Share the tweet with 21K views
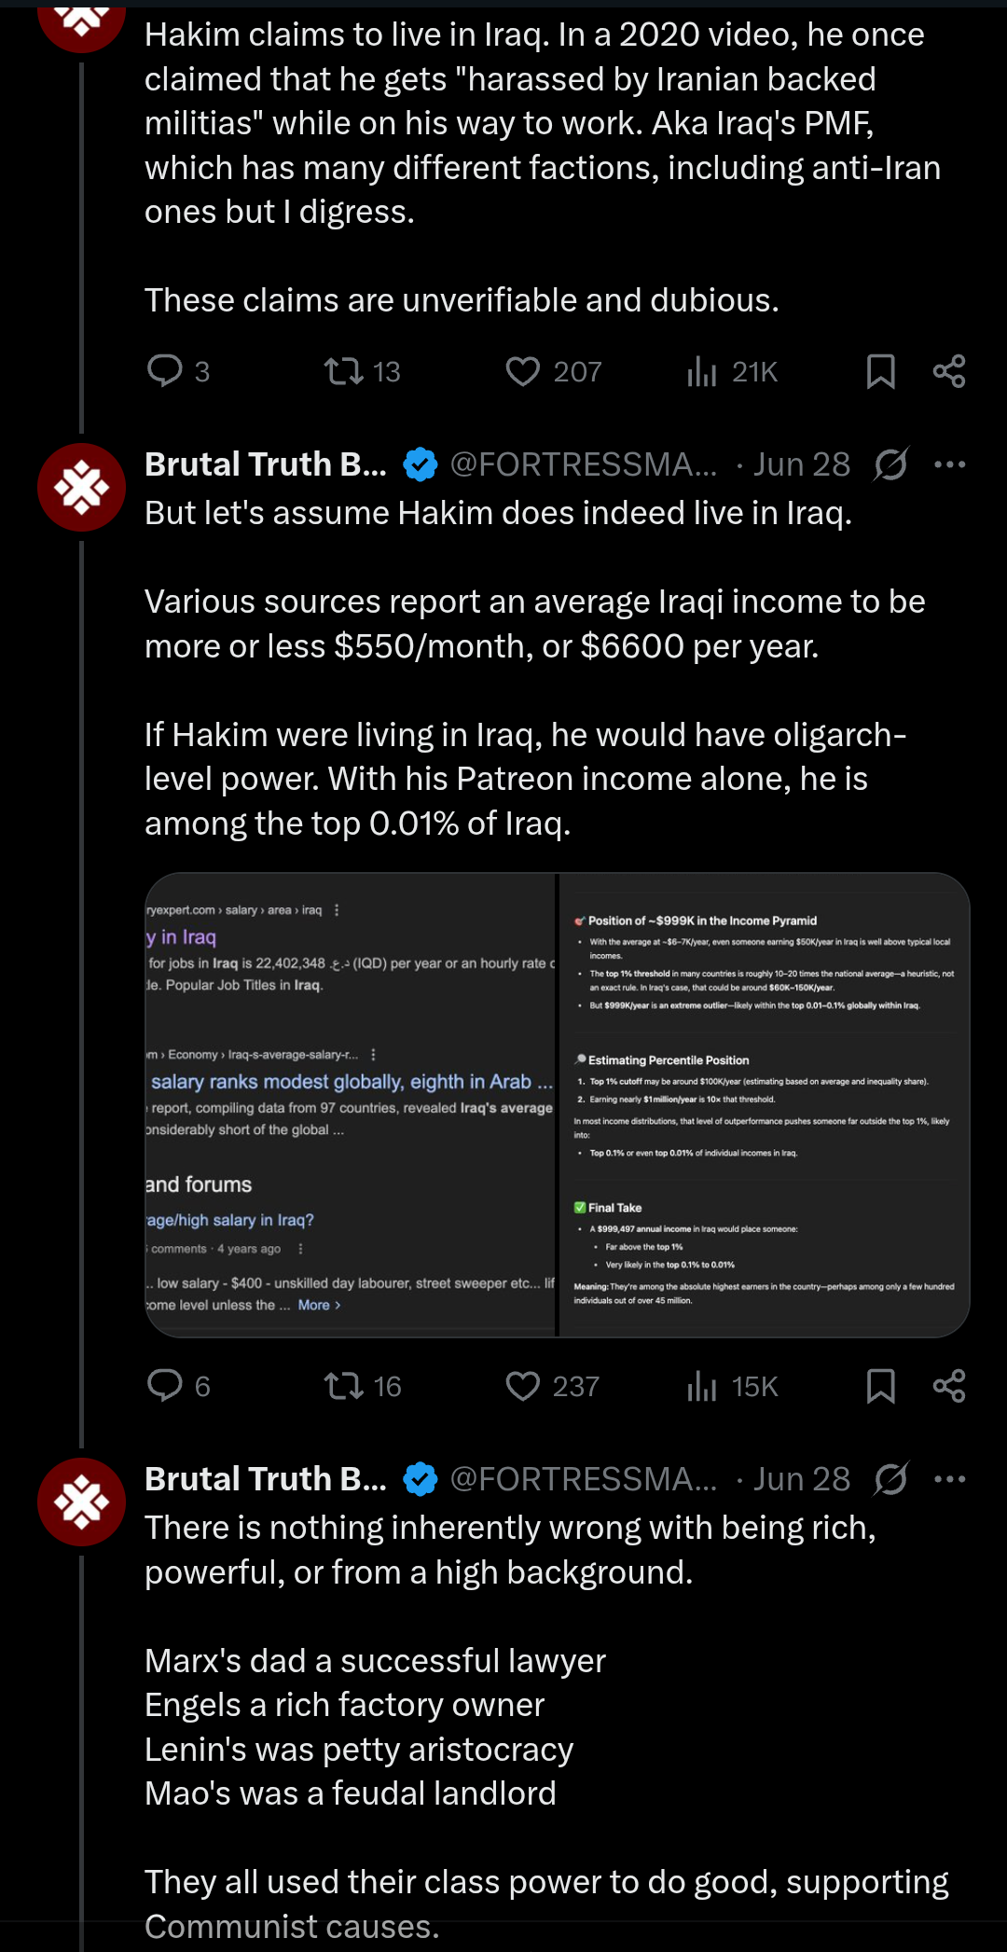The height and width of the screenshot is (1952, 1007). [x=949, y=372]
